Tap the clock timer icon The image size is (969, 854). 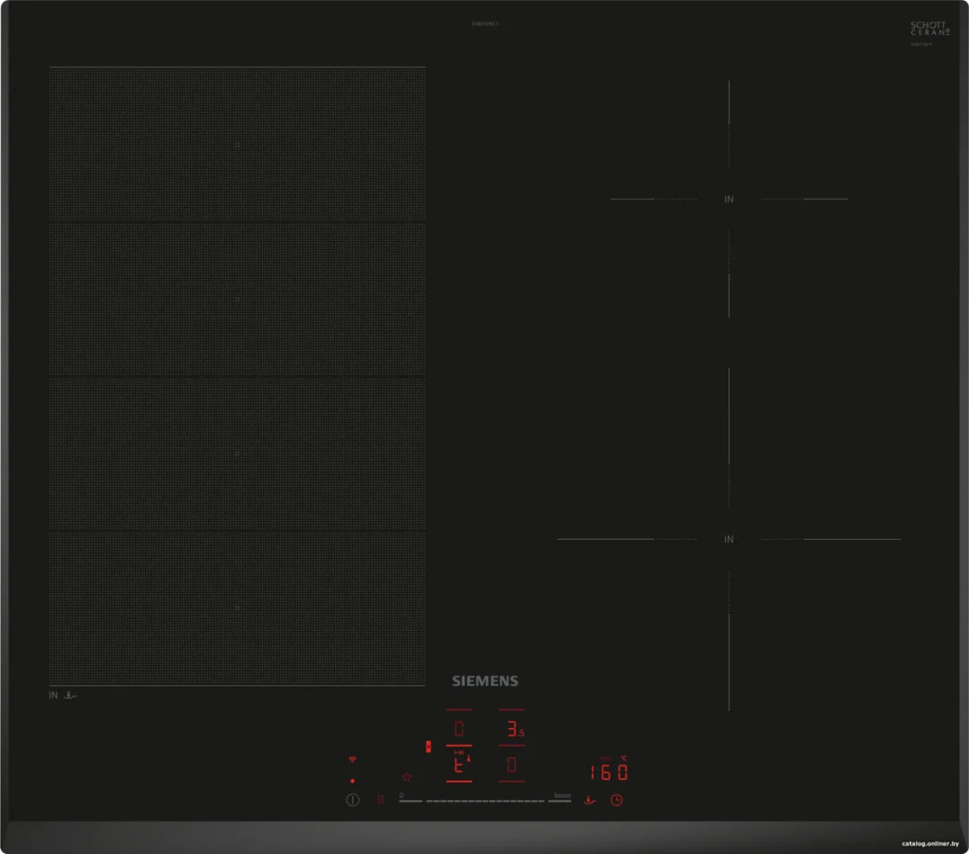click(616, 799)
